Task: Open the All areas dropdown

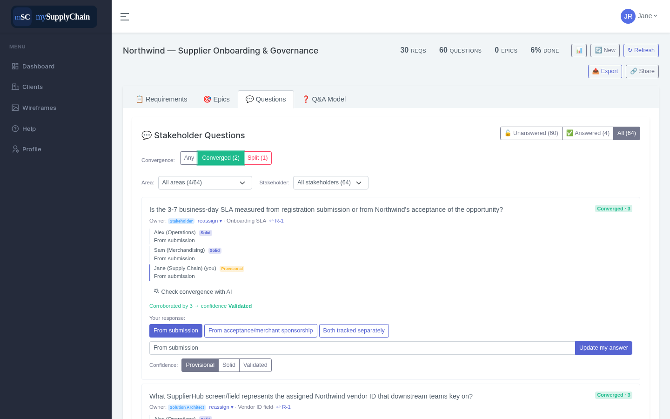Action: [205, 182]
